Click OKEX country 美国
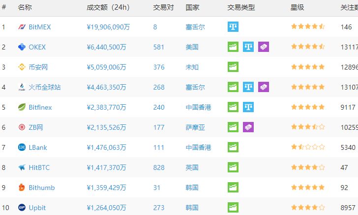Screen dimensions: 358x215 click(x=192, y=47)
